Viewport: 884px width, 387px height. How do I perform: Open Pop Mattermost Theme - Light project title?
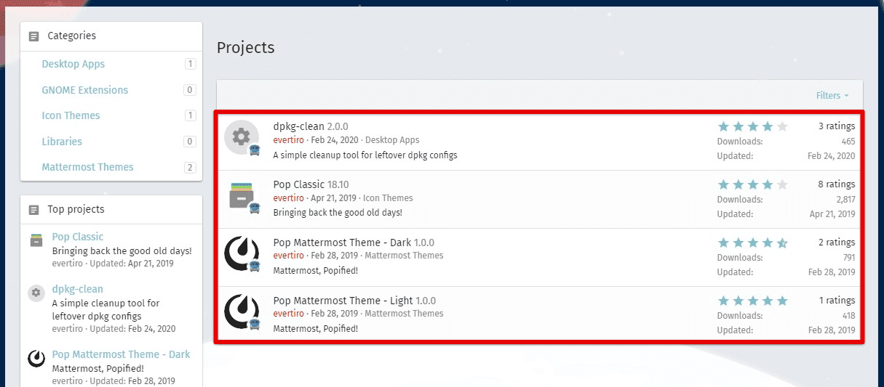coord(354,301)
